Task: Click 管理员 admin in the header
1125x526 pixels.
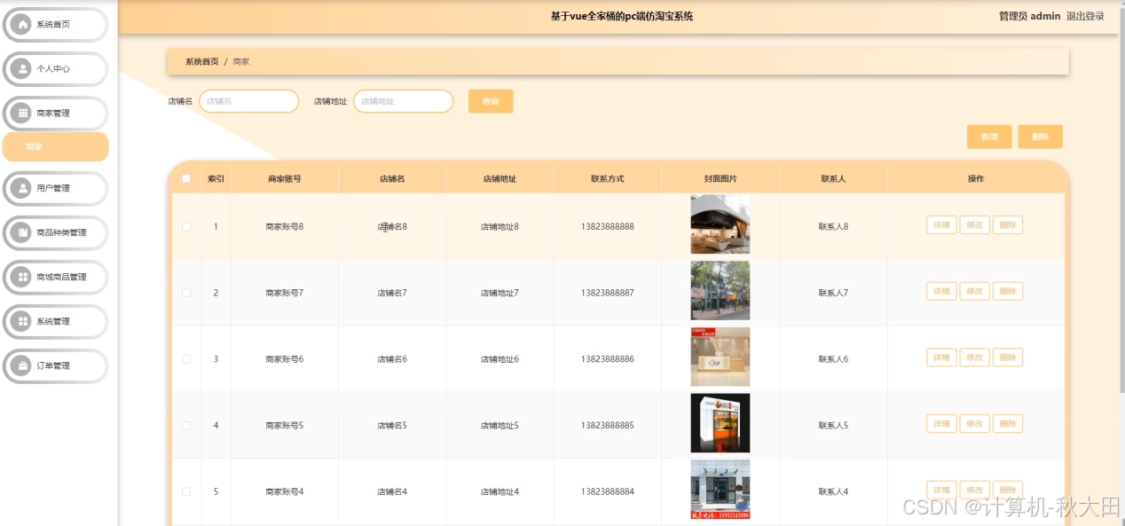Action: click(1029, 16)
